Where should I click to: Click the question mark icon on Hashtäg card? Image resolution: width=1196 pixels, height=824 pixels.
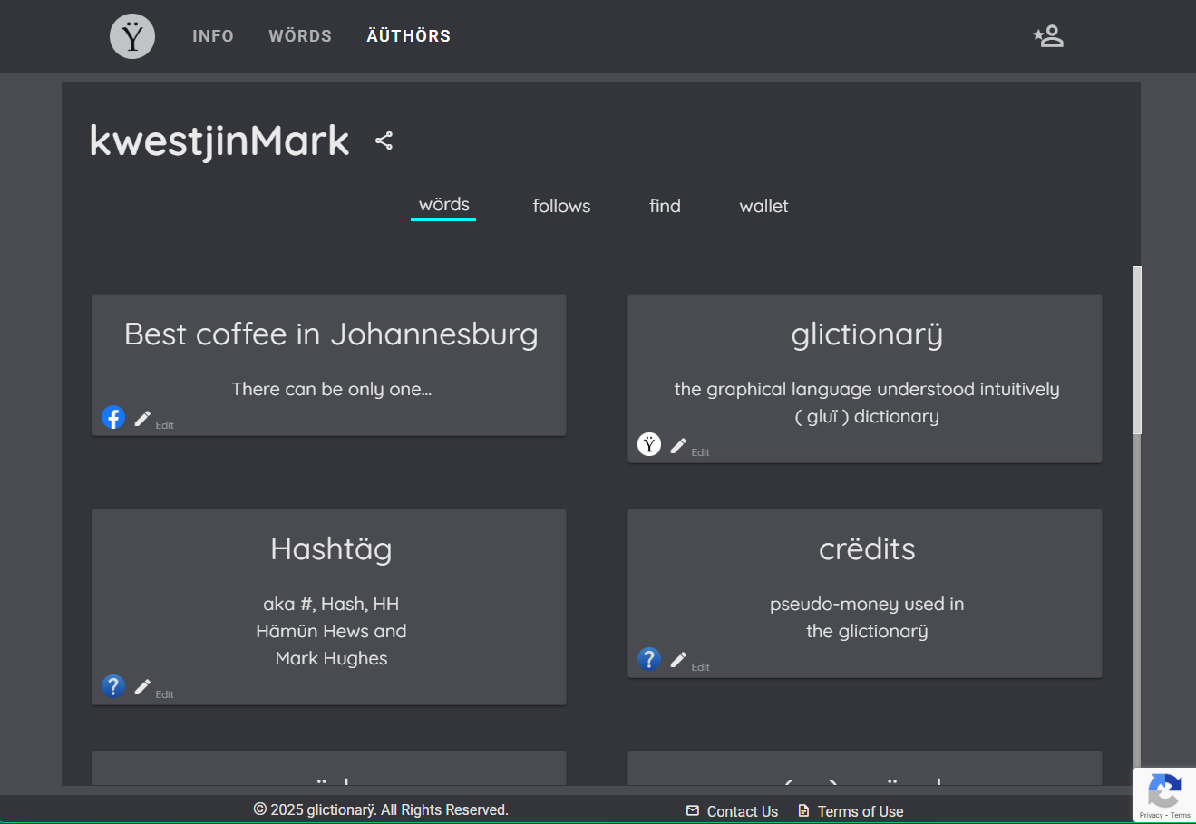click(x=112, y=686)
